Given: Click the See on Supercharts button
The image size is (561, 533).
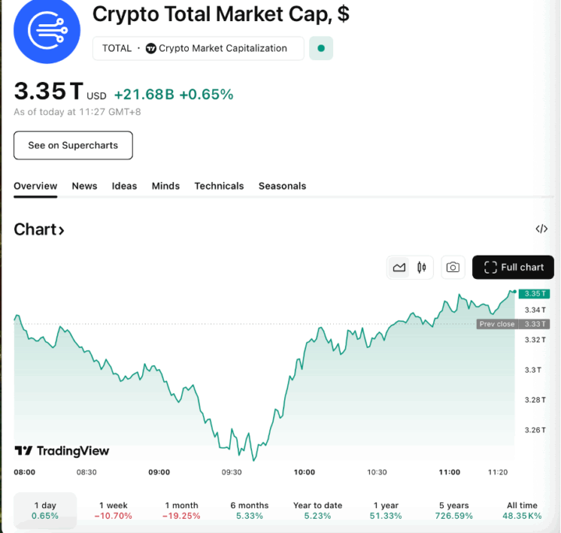Looking at the screenshot, I should click(x=73, y=145).
